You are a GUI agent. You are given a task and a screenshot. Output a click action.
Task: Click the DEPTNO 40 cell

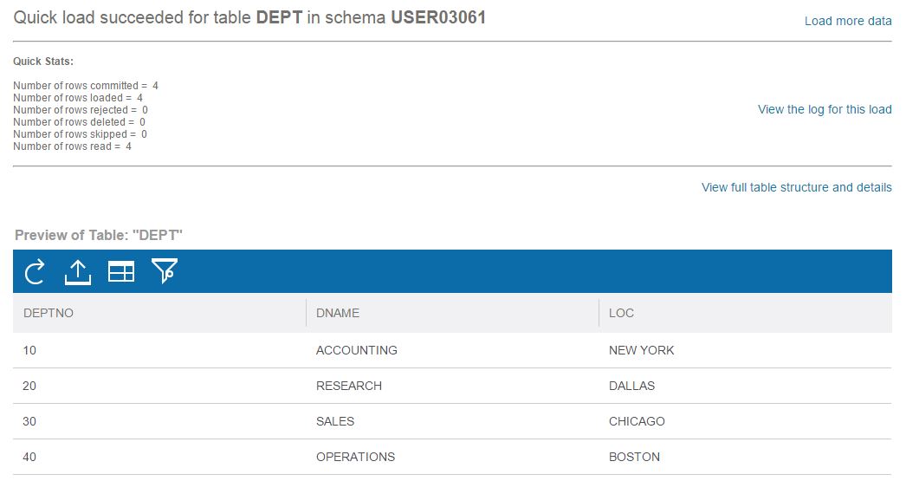[x=30, y=457]
